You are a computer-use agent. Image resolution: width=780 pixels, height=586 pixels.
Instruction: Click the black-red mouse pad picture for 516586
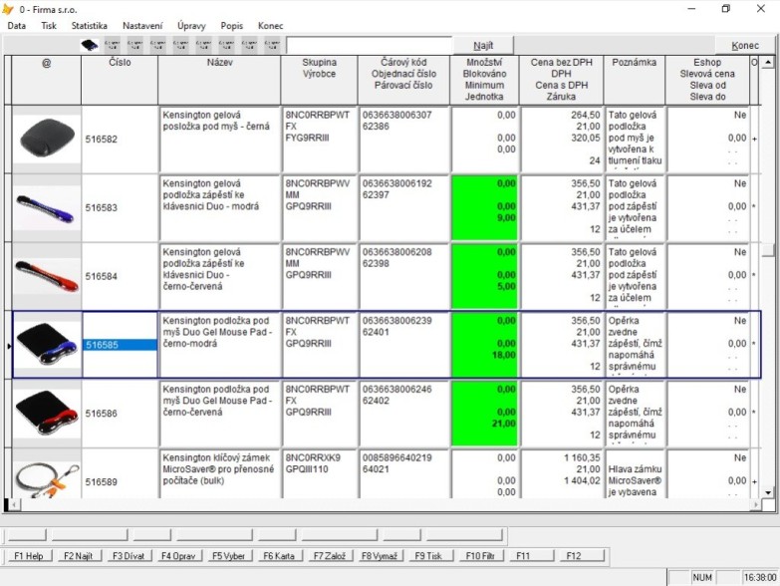(x=47, y=414)
